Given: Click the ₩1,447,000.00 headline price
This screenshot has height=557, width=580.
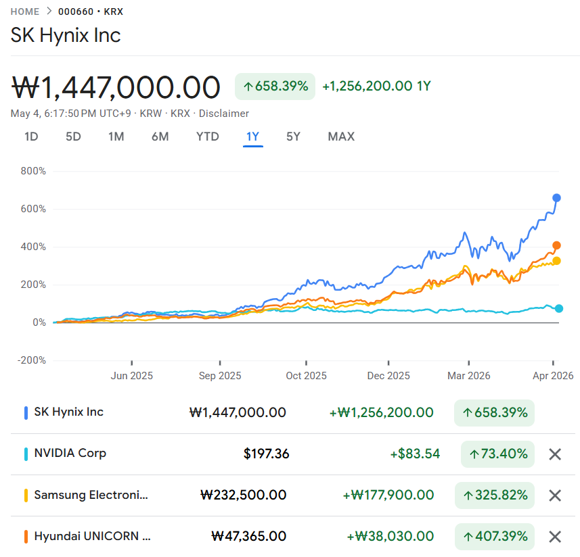Looking at the screenshot, I should point(116,88).
